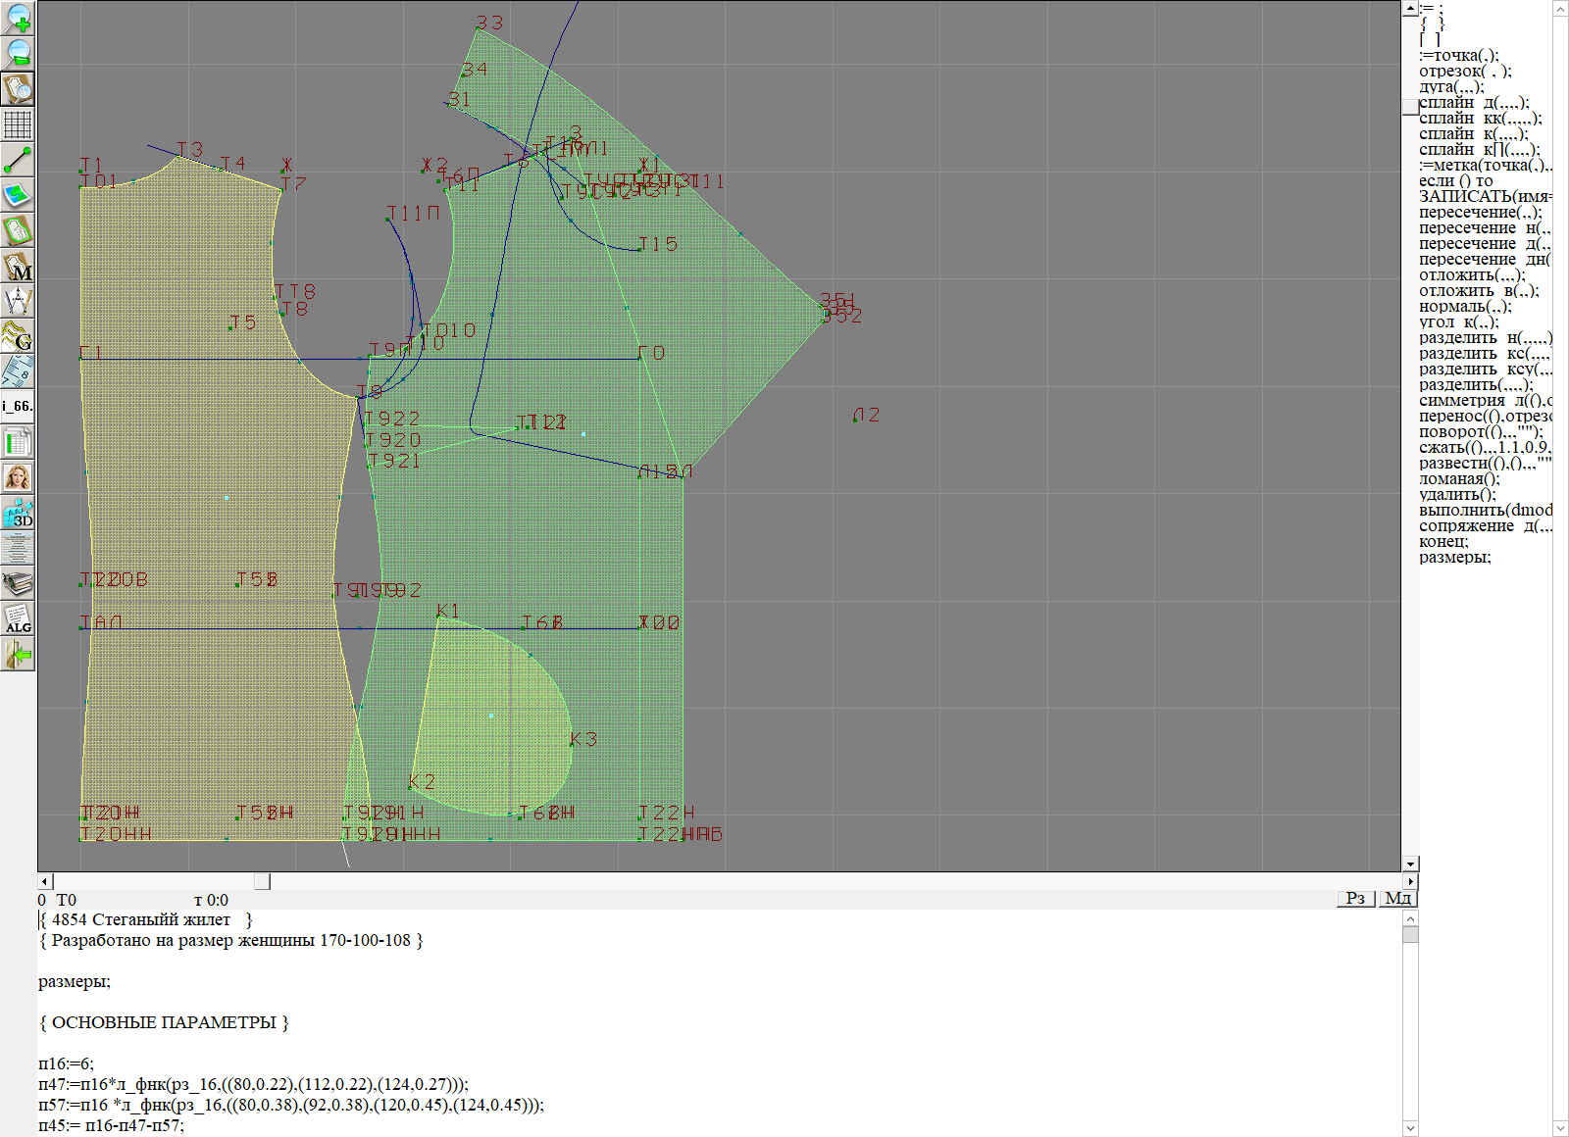This screenshot has height=1137, width=1569.
Task: Click the compass and pencil drafting icon
Action: pos(18,301)
